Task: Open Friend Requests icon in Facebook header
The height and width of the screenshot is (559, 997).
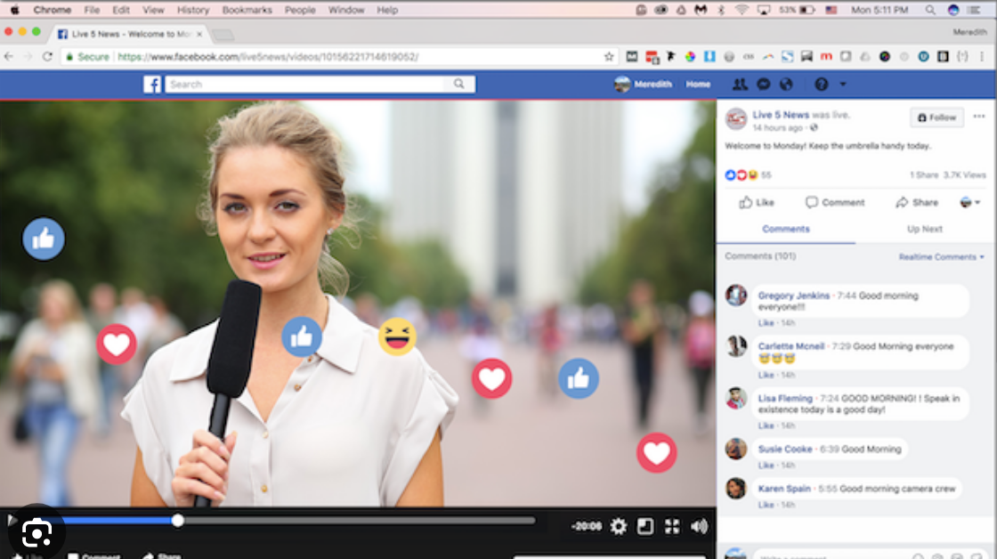Action: (739, 85)
